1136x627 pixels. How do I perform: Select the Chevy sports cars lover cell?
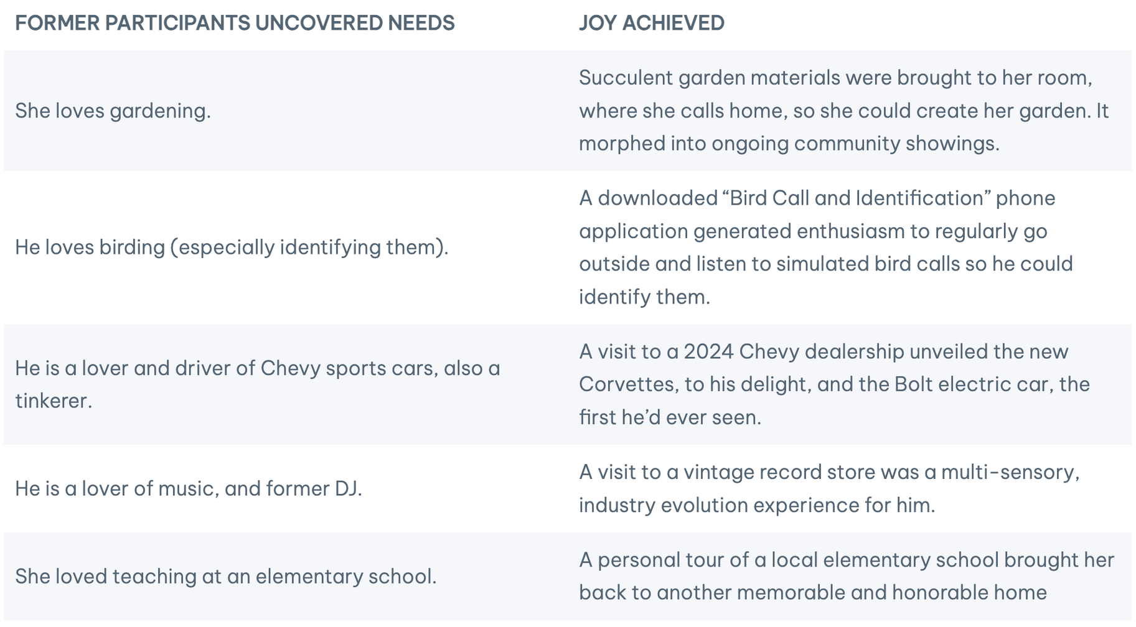[257, 368]
